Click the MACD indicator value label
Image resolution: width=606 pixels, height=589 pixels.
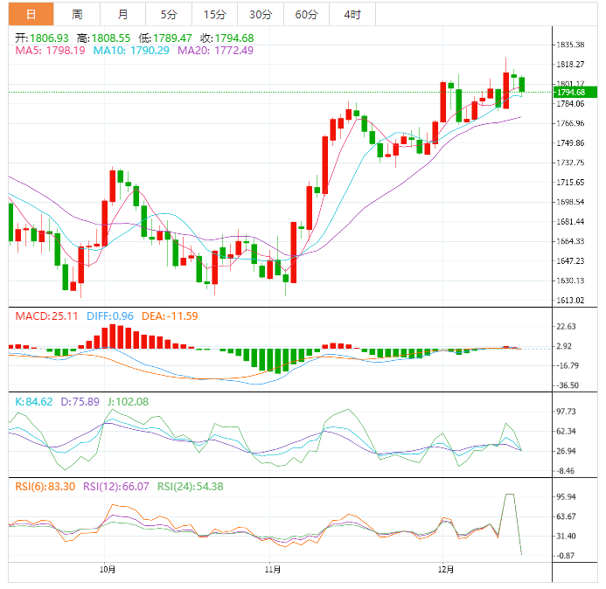(x=44, y=315)
